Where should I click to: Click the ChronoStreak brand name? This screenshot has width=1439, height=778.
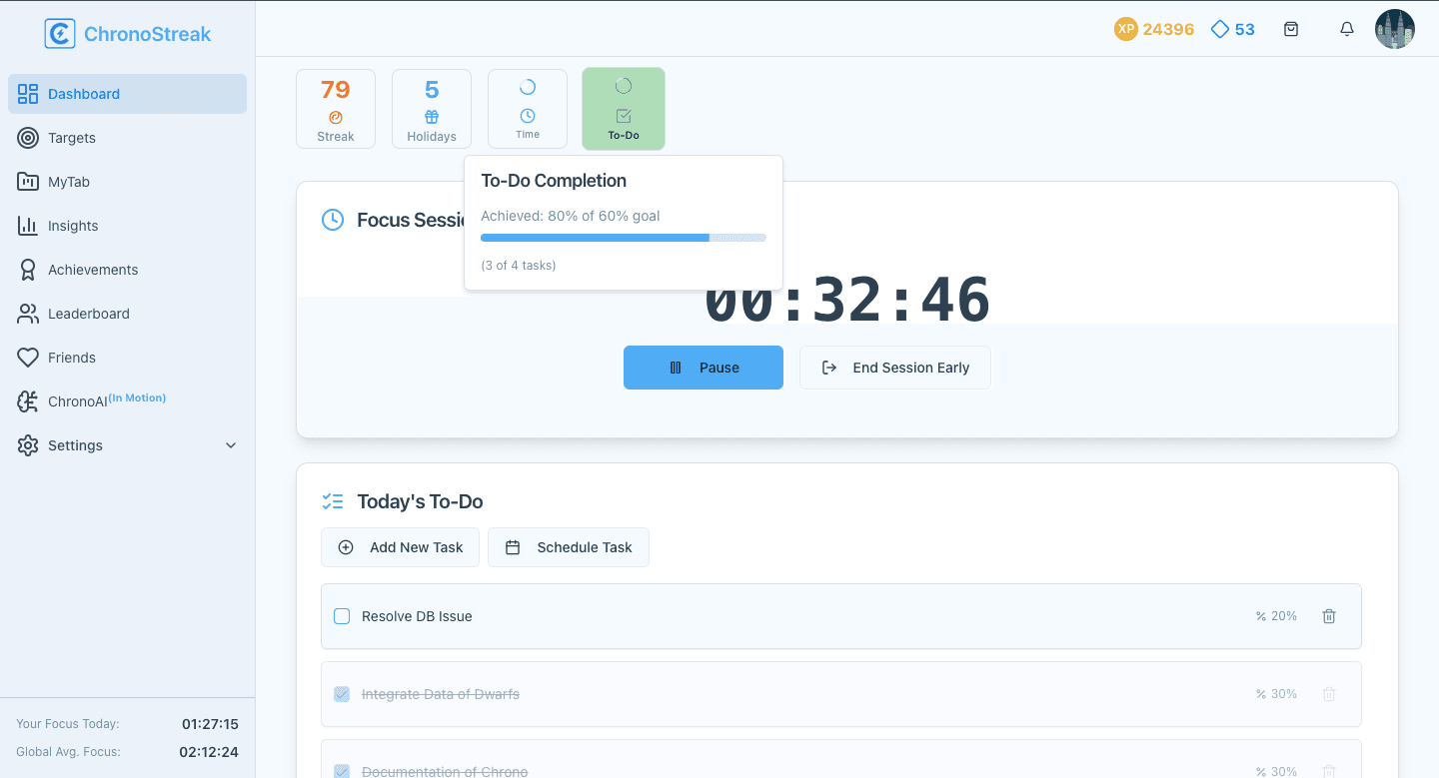148,34
